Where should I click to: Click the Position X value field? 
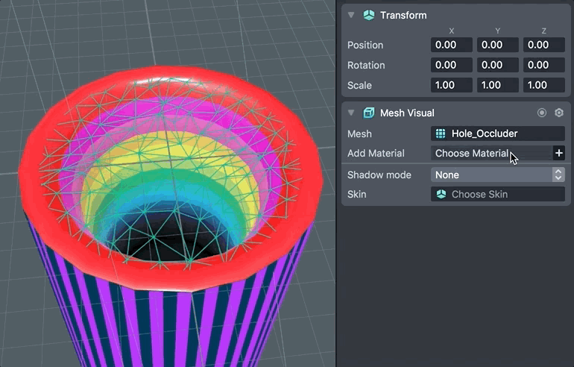coord(452,46)
